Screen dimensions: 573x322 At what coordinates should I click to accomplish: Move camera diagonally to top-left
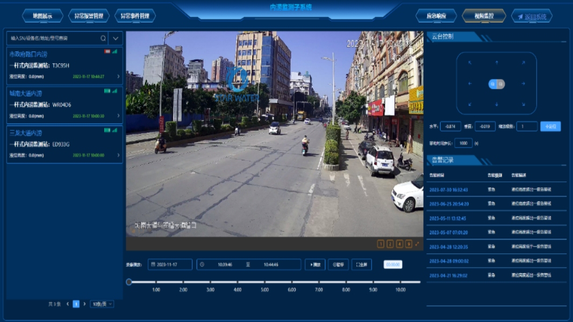(x=470, y=62)
